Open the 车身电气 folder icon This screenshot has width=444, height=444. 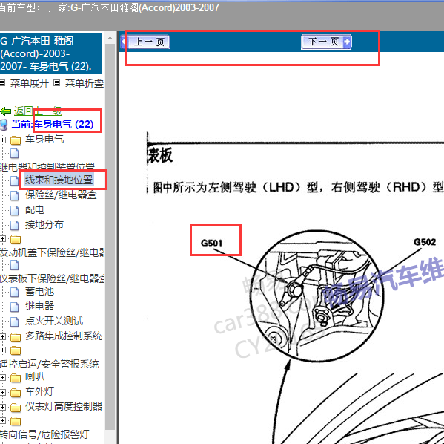point(16,140)
